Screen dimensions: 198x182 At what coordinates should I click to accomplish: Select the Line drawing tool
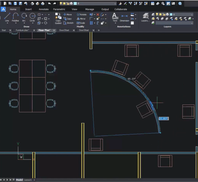click(x=7, y=16)
